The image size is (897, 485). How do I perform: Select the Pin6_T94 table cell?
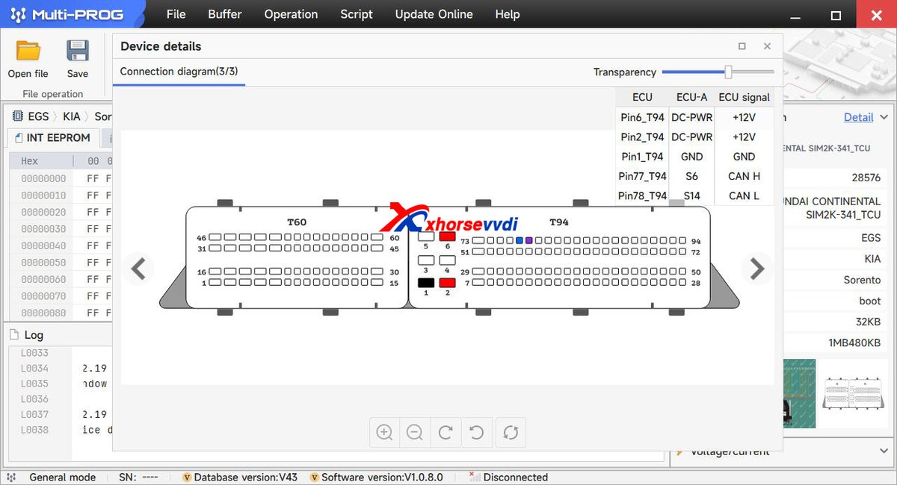click(x=642, y=117)
